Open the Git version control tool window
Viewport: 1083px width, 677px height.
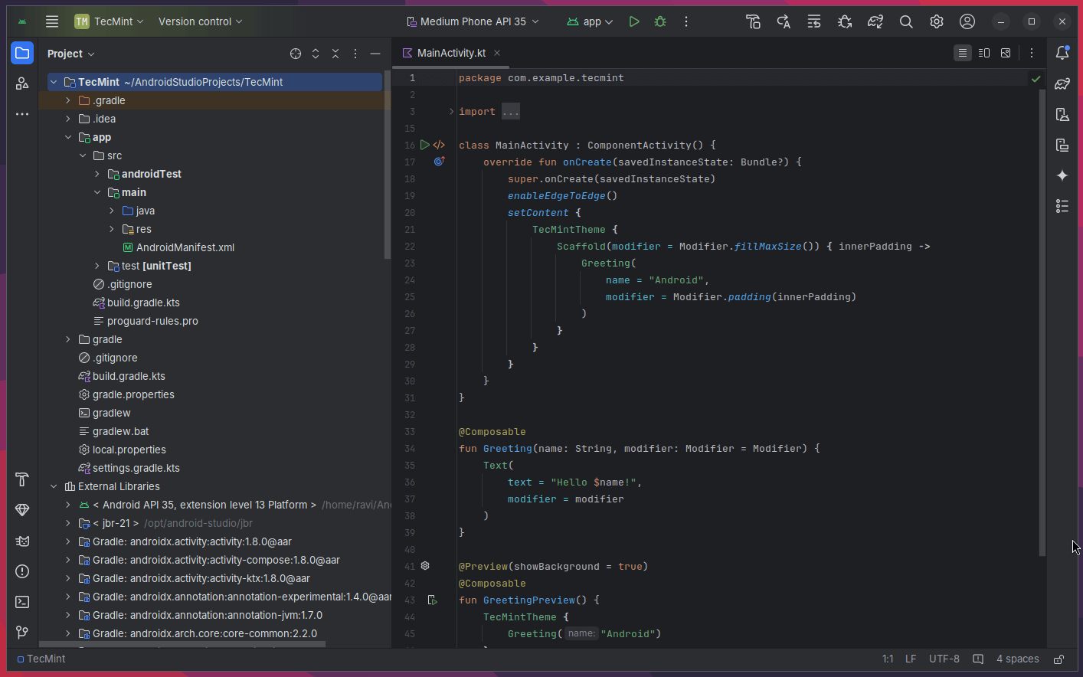point(22,633)
